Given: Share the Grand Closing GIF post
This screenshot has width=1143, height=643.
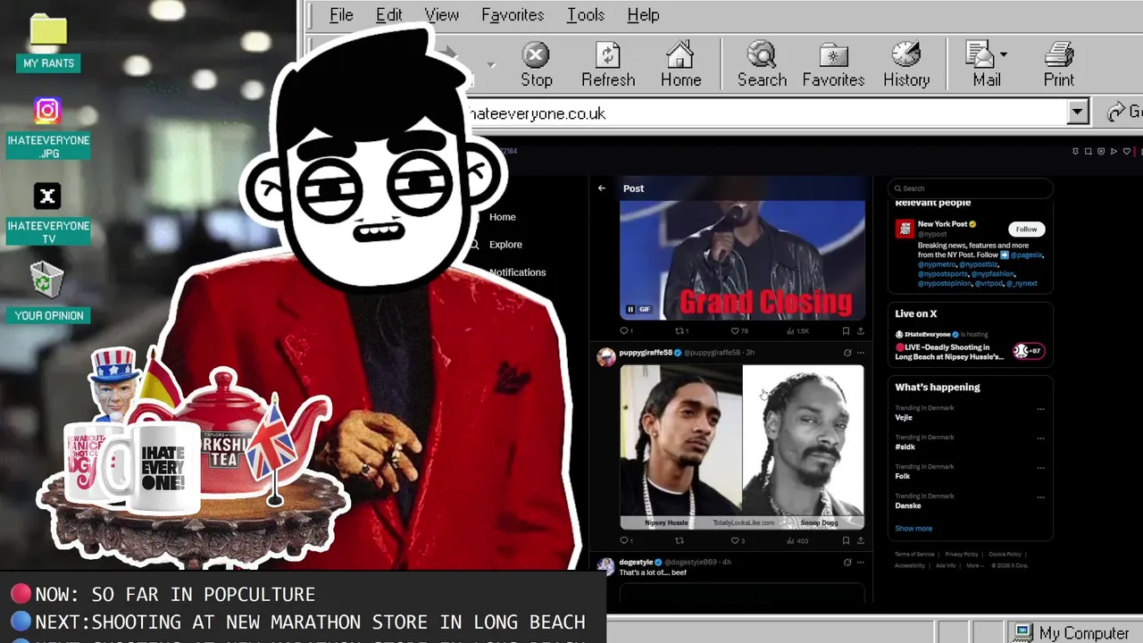Looking at the screenshot, I should tap(861, 331).
